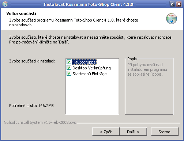Screen dimensions: 184x141
Task: Click the 'Zvolte součásti k instalaci:' label
Action: (32, 61)
